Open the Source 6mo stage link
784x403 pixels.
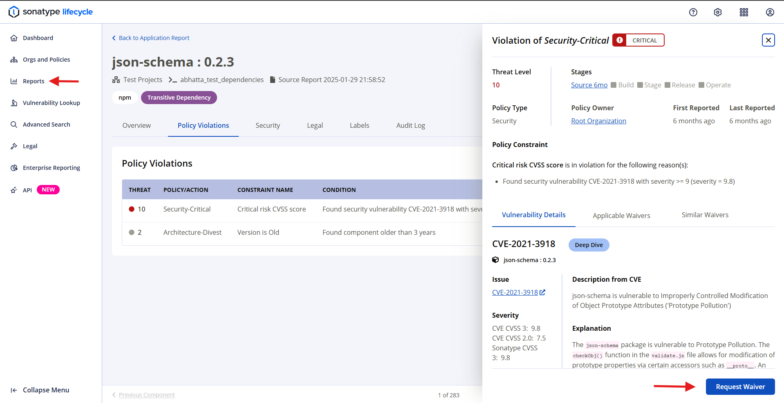(x=589, y=85)
